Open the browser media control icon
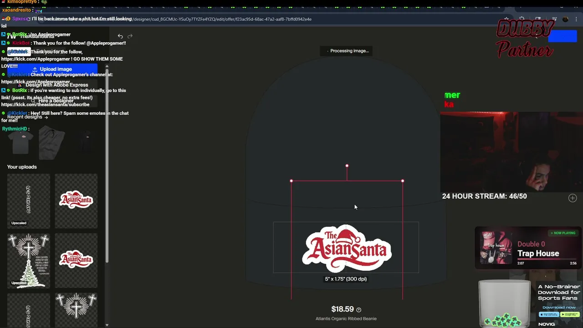 click(x=554, y=19)
